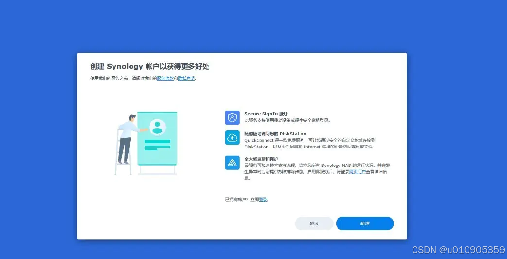Click the 登录 sign-in link

click(263, 200)
